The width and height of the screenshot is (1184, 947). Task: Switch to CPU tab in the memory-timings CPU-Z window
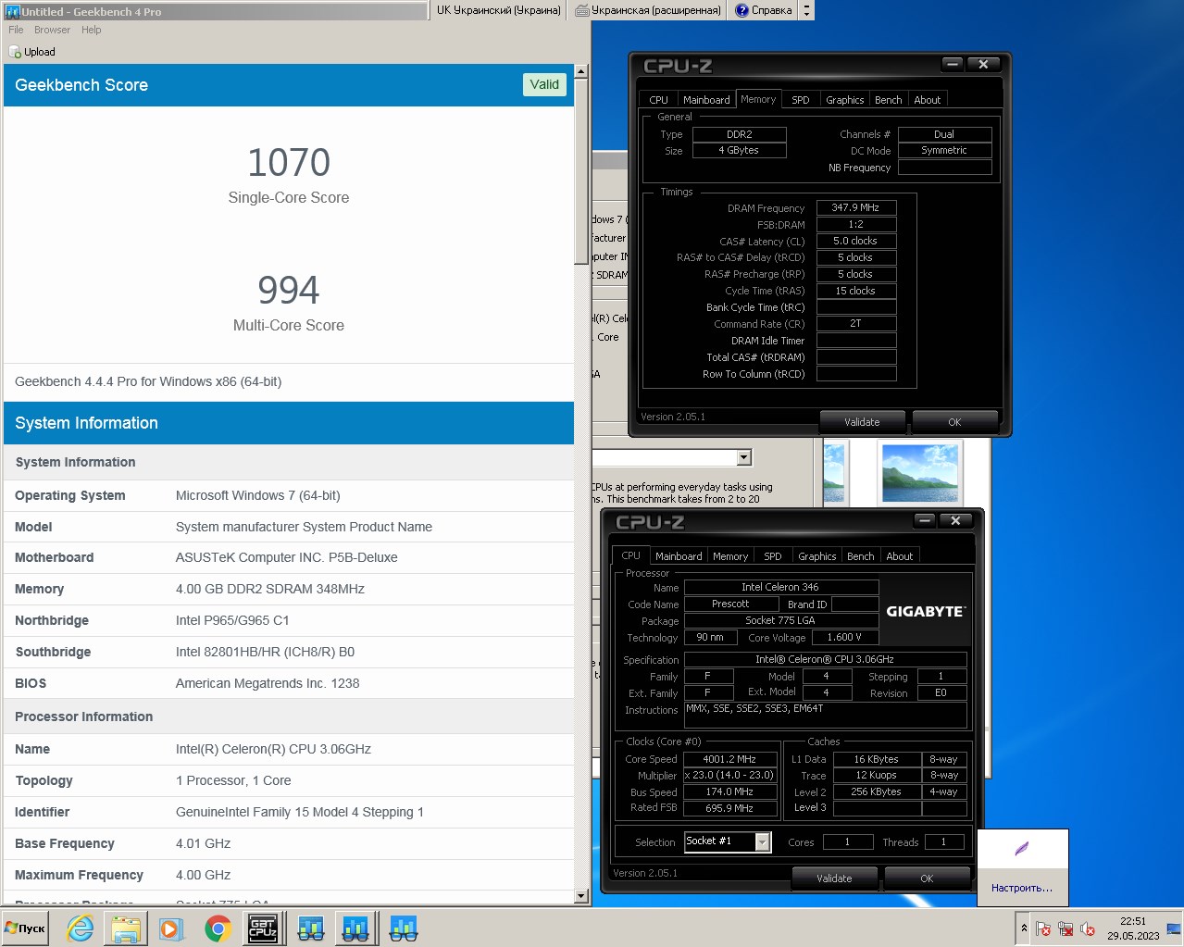point(658,100)
